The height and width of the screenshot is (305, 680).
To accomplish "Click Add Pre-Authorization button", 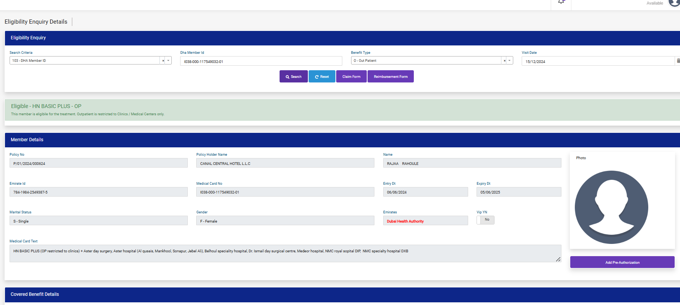I will point(622,262).
